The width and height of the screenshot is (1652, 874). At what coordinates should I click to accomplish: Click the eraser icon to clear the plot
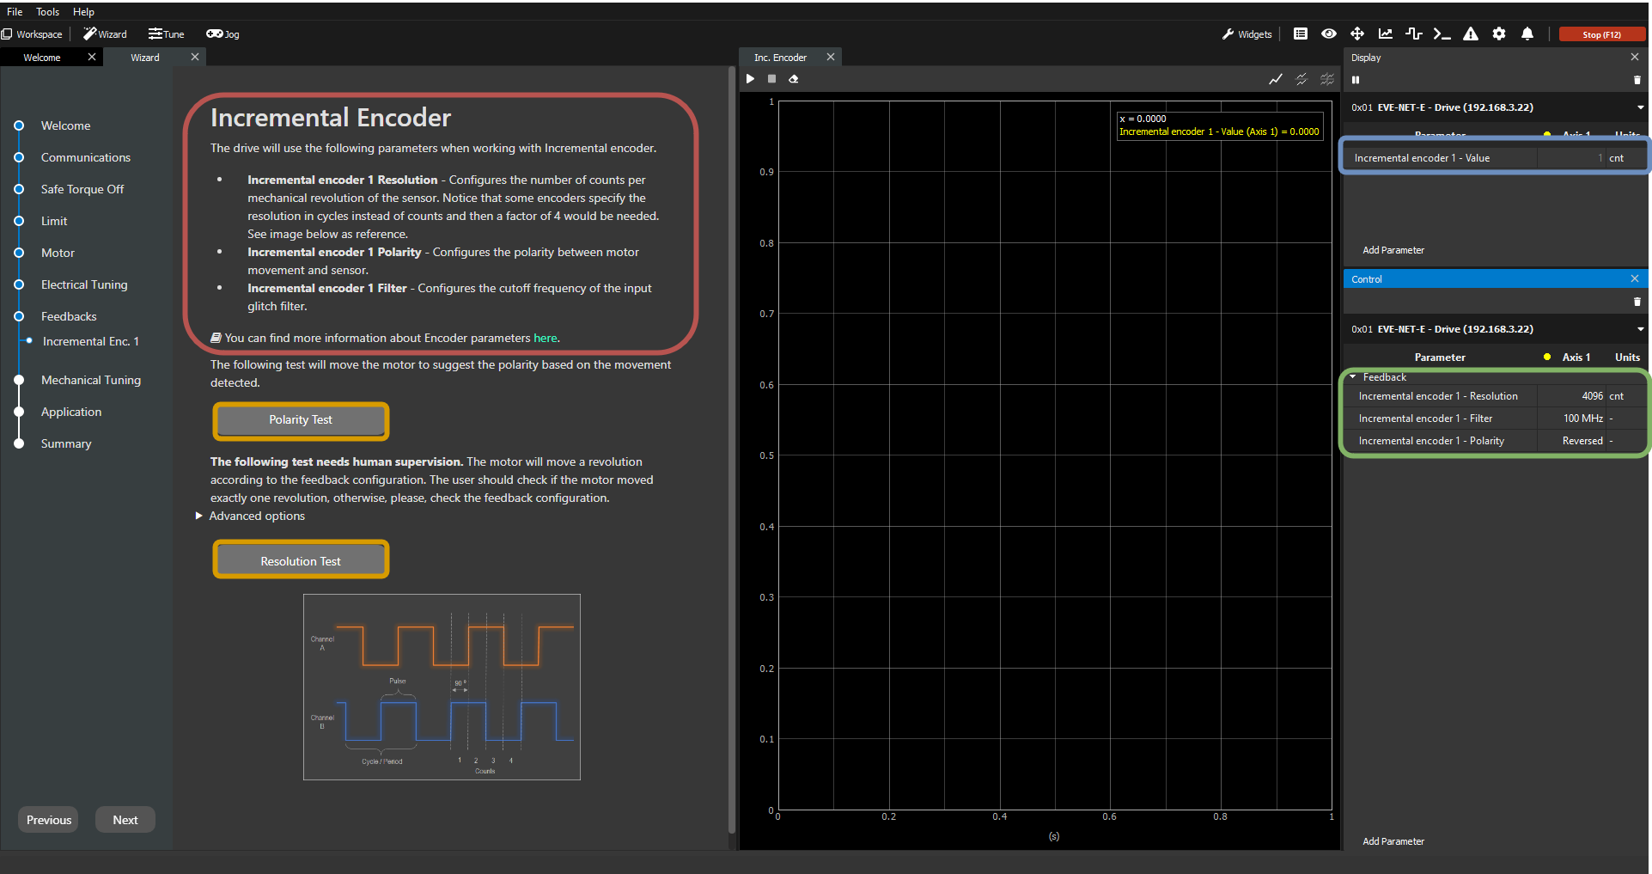point(794,79)
